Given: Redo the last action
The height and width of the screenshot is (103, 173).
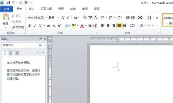Looking at the screenshot, I should (21, 3).
